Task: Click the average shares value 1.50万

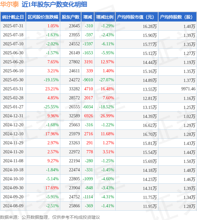Action: 190,161
